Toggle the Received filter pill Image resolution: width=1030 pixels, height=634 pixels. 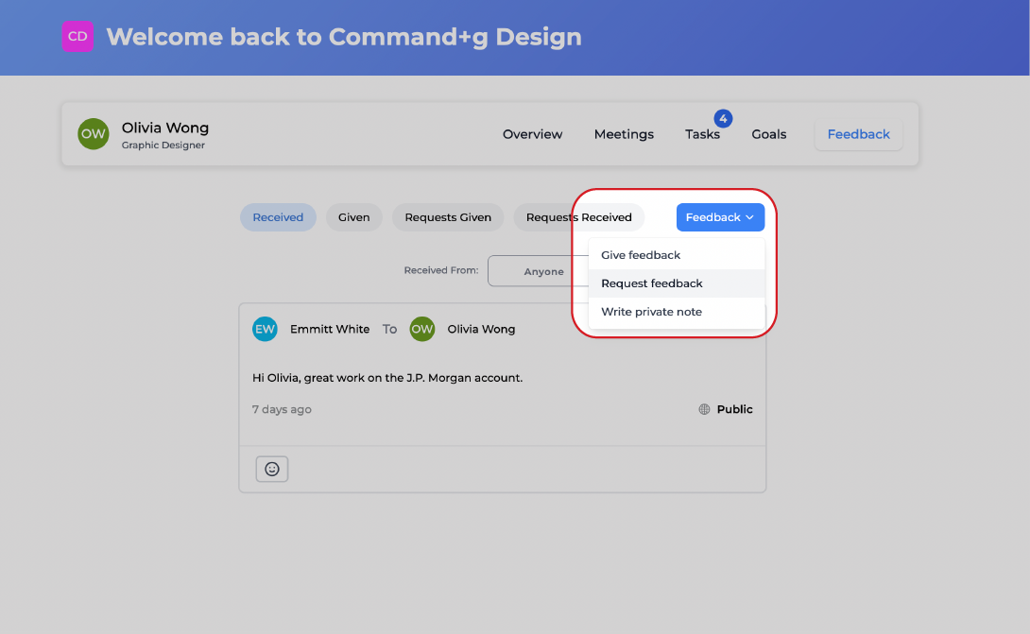[278, 217]
